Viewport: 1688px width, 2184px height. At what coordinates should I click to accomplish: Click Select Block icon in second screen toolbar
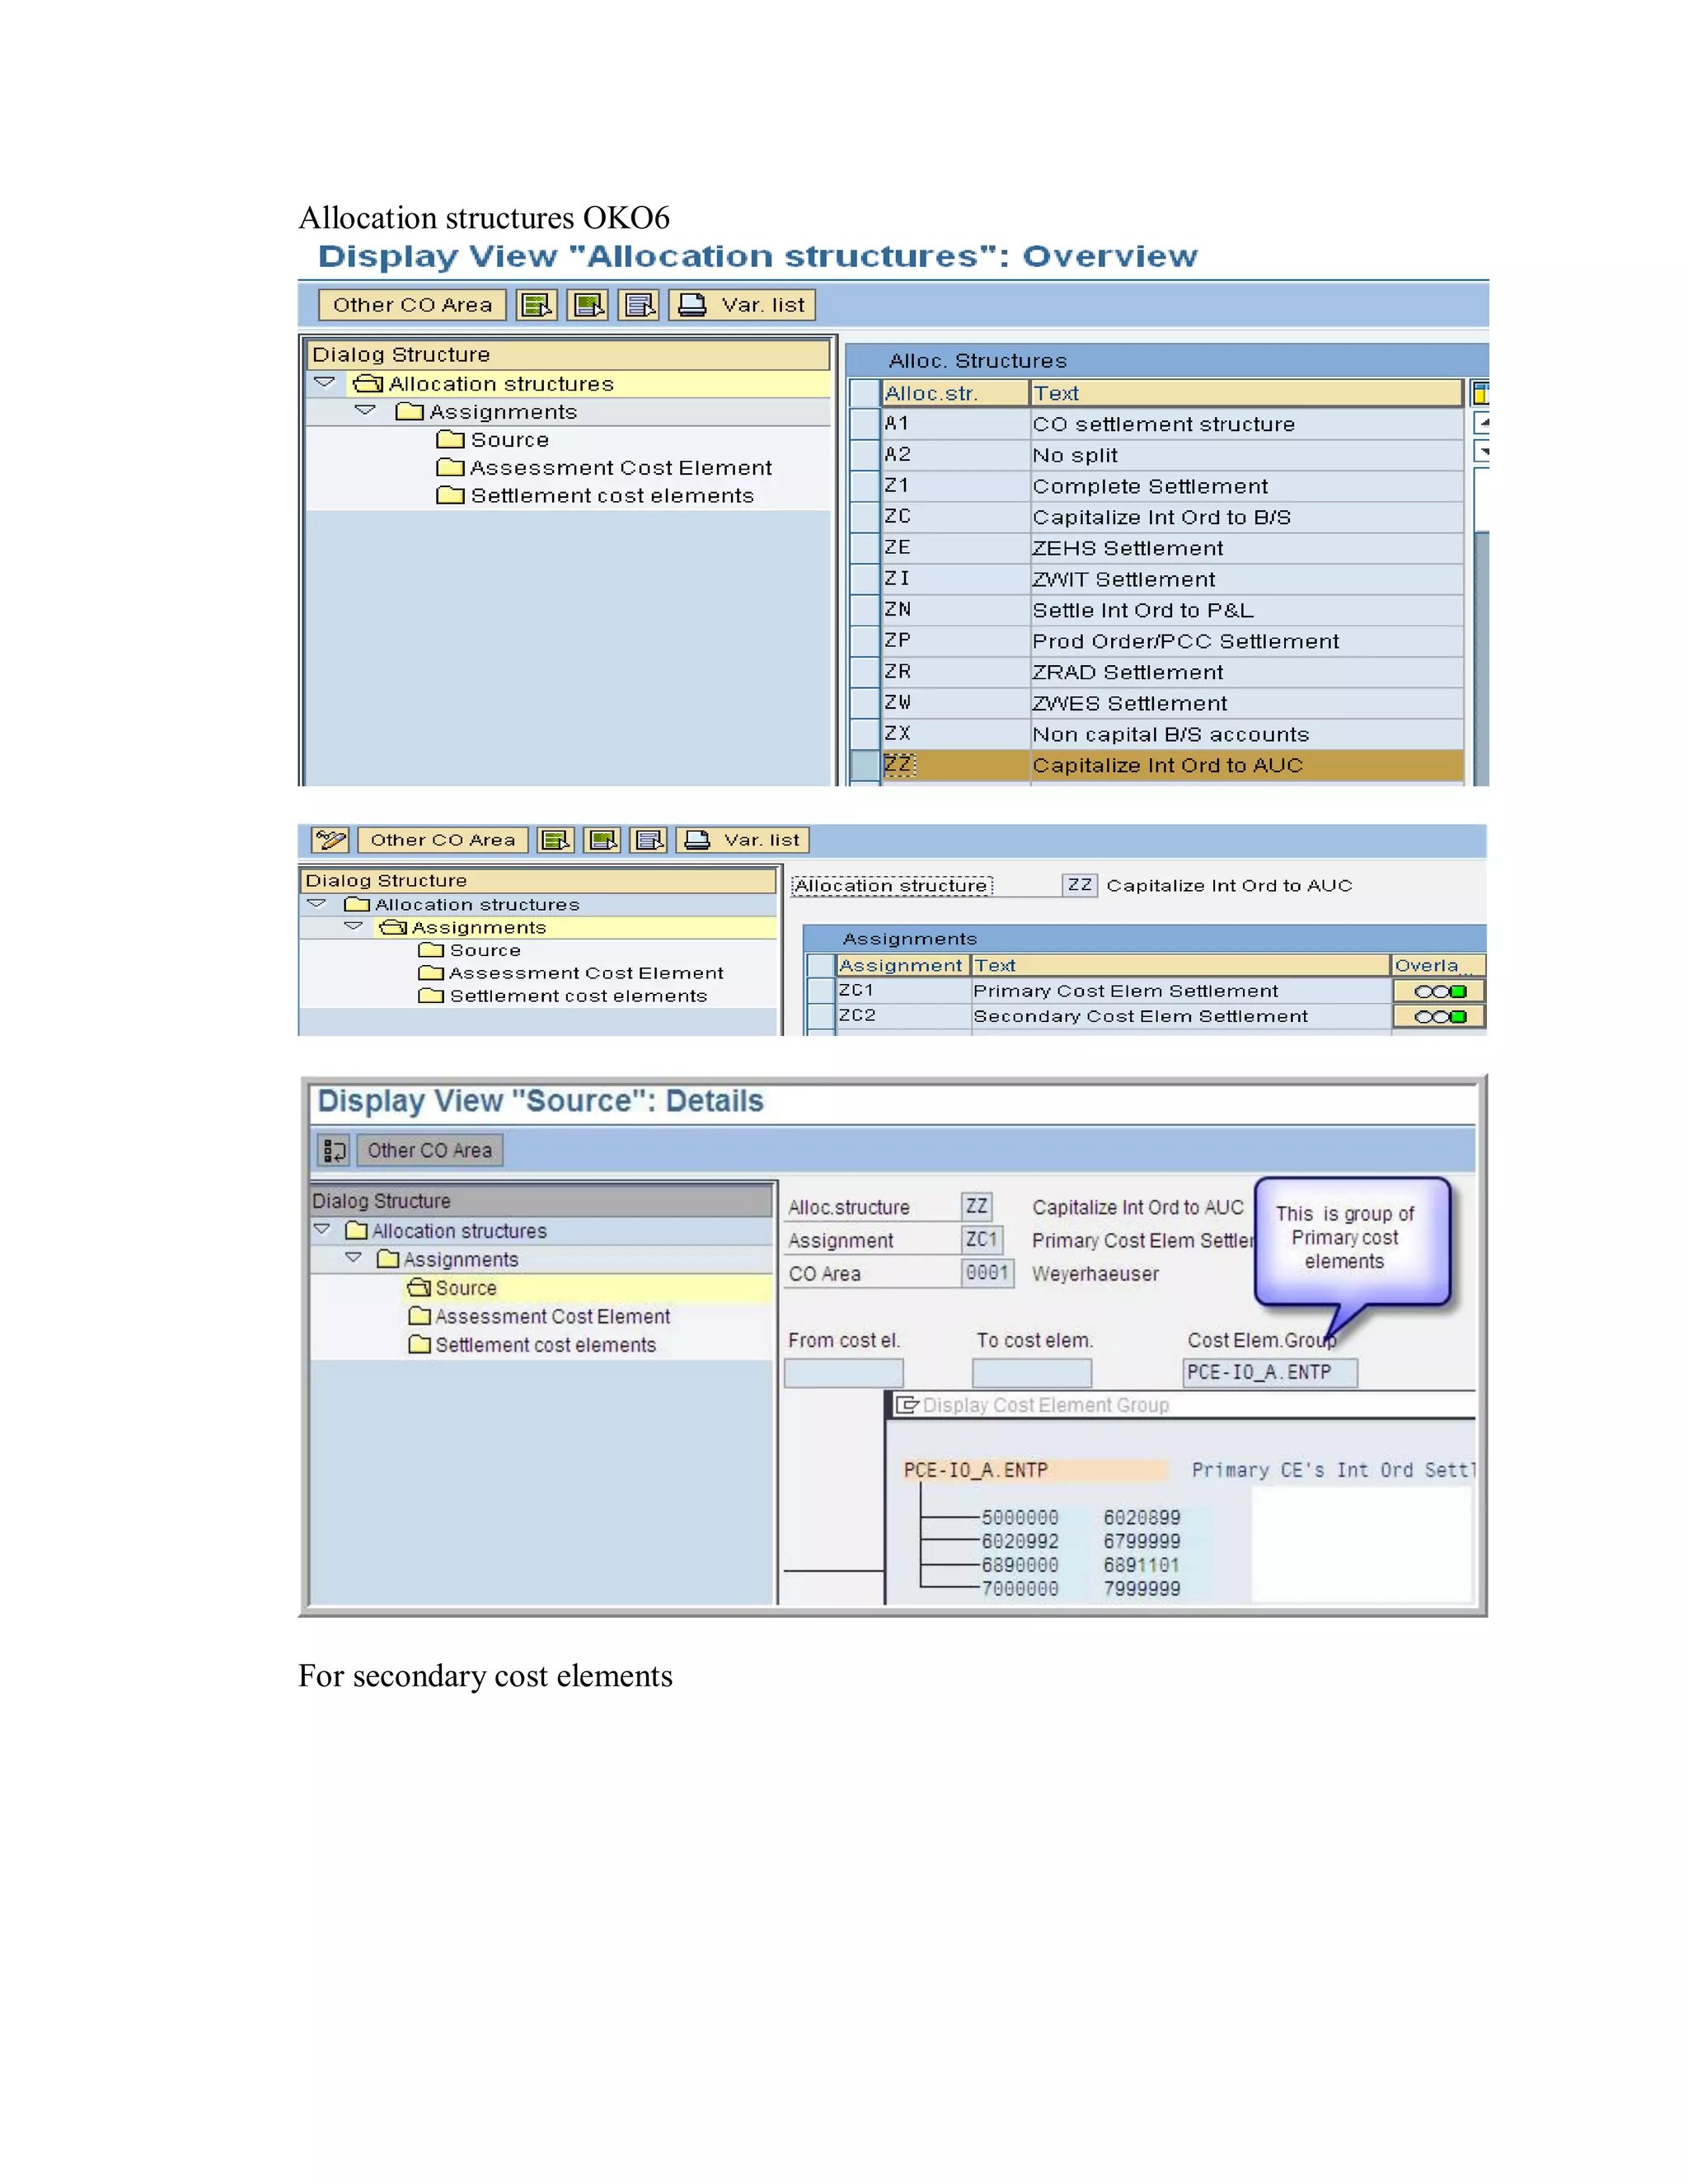(603, 840)
